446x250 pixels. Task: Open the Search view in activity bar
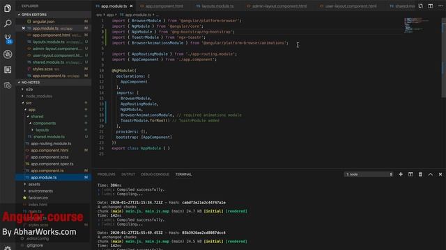pyautogui.click(x=8, y=23)
